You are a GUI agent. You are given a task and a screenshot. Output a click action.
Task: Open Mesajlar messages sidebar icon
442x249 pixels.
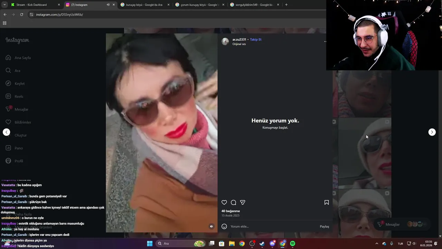(x=8, y=109)
